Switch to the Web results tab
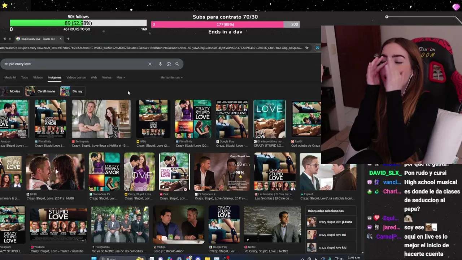Screen dimensions: 462x260 click(94, 77)
